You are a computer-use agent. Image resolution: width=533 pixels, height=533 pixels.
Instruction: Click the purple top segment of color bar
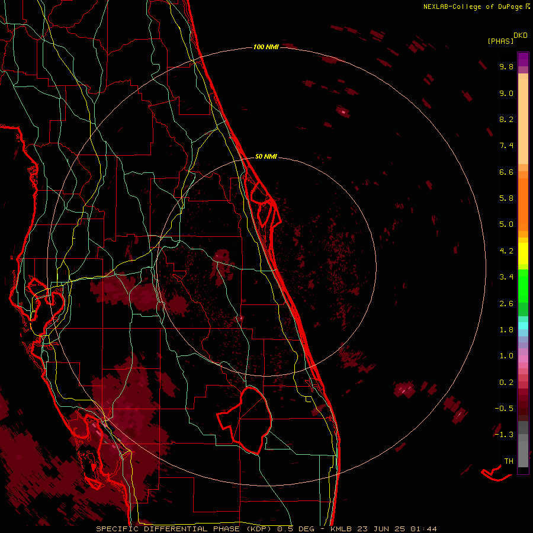(x=523, y=59)
